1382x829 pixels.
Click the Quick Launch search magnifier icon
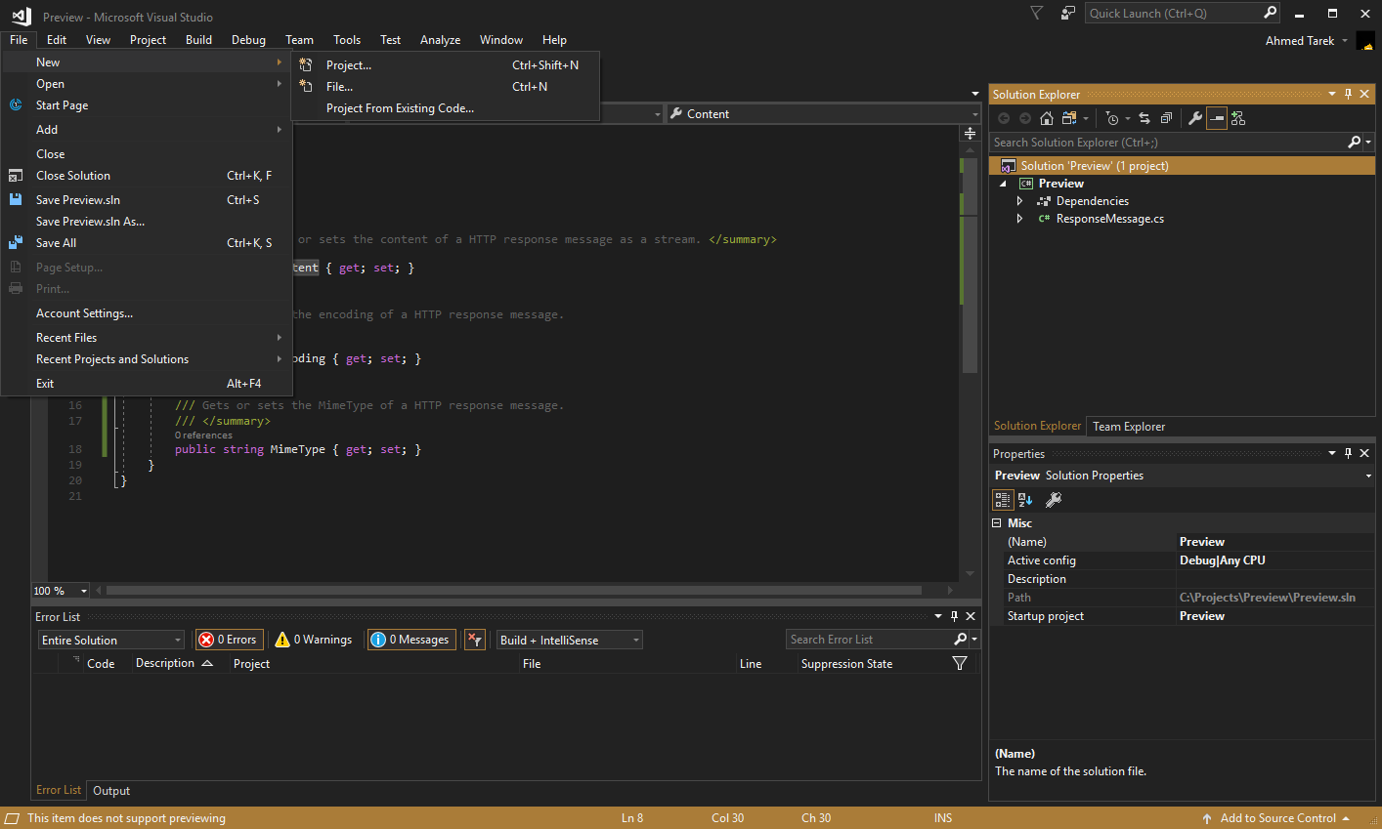pyautogui.click(x=1270, y=13)
